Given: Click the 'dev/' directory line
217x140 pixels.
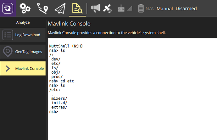Looking at the screenshot, I should pos(56,59).
